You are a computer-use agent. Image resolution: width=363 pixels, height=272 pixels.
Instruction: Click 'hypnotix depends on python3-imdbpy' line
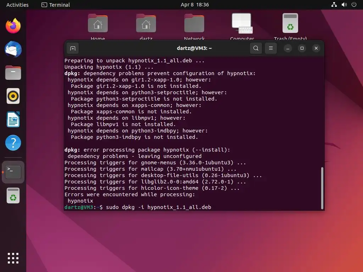[138, 131]
